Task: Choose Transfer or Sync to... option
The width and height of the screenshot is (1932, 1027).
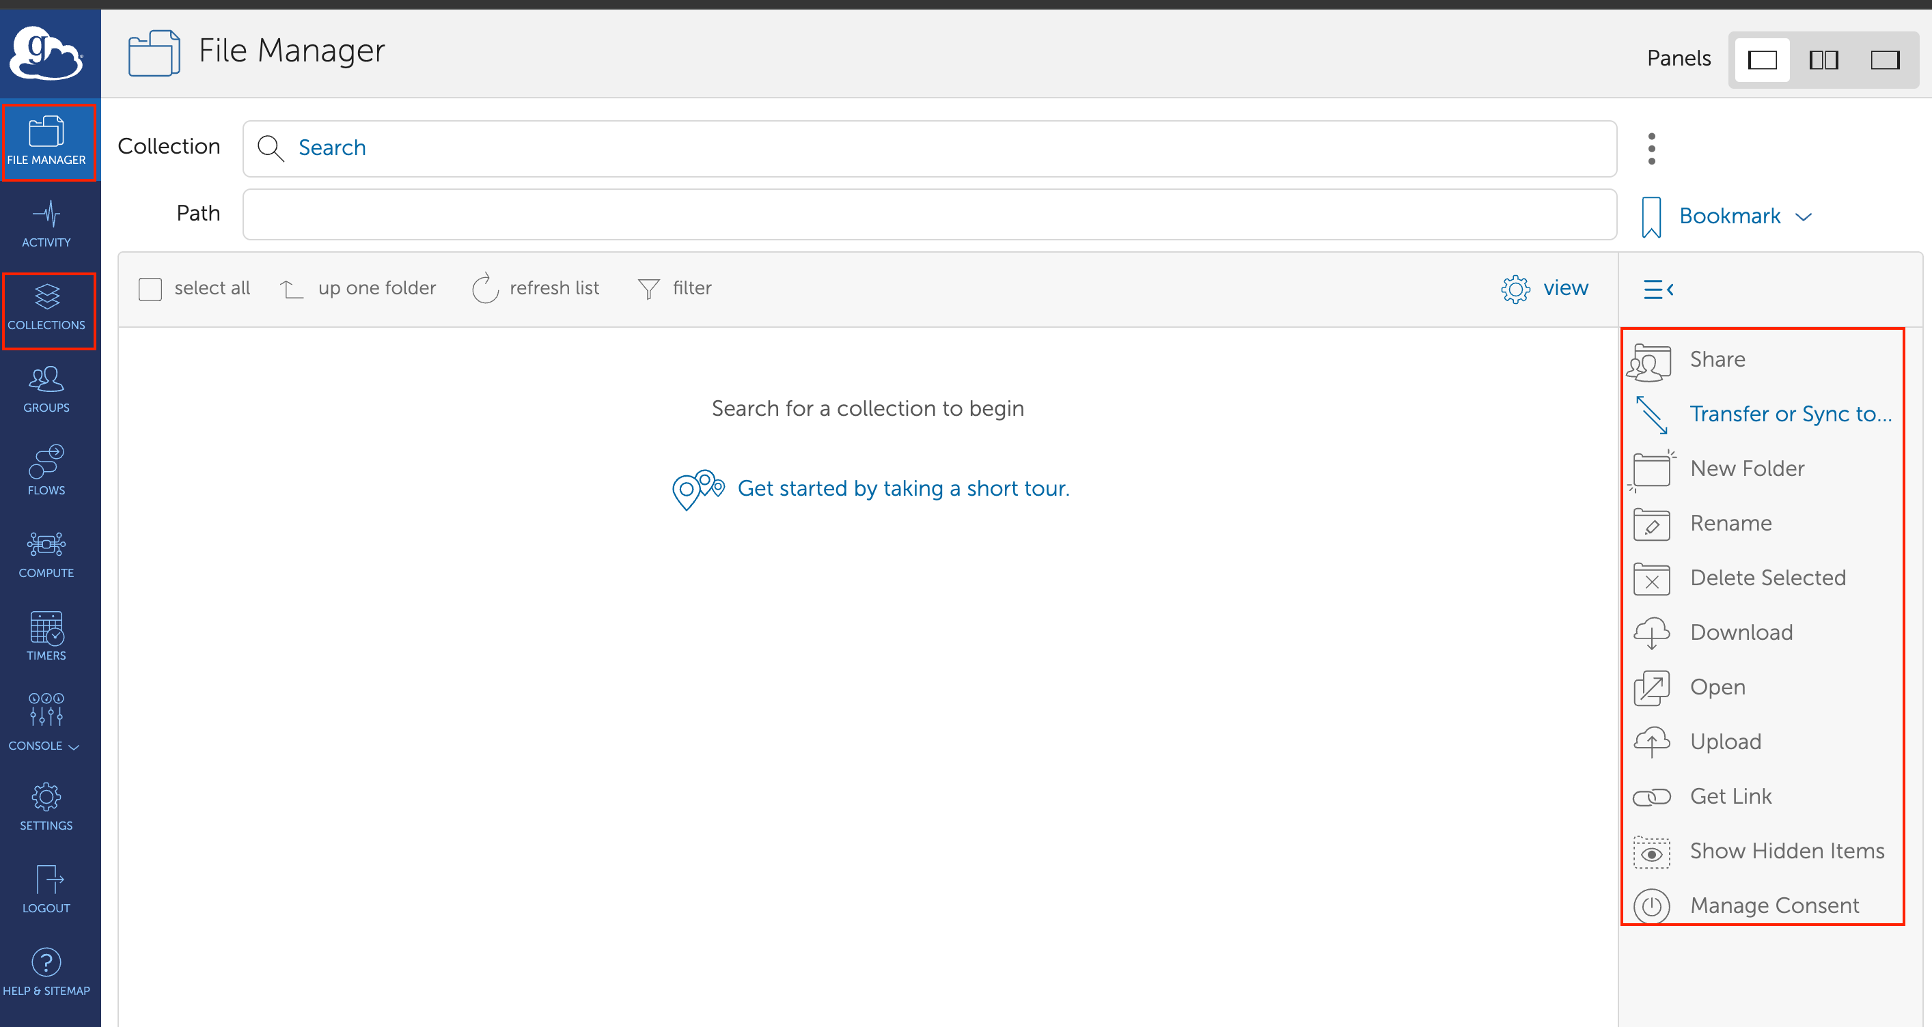Action: tap(1791, 414)
